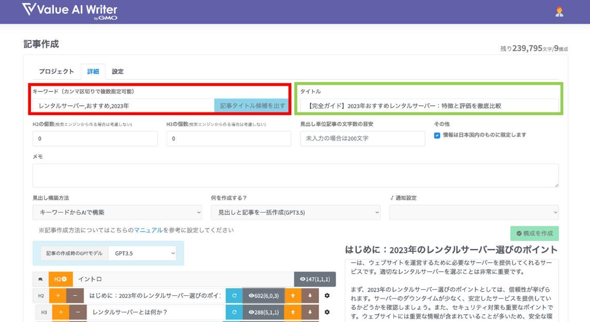Click the H2 label on はじめに row

point(41,296)
